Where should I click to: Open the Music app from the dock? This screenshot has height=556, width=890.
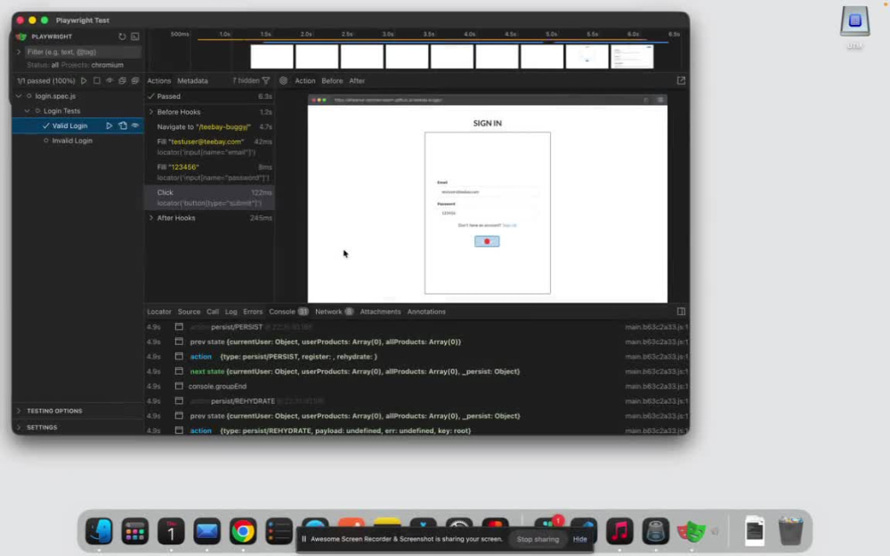click(x=619, y=532)
